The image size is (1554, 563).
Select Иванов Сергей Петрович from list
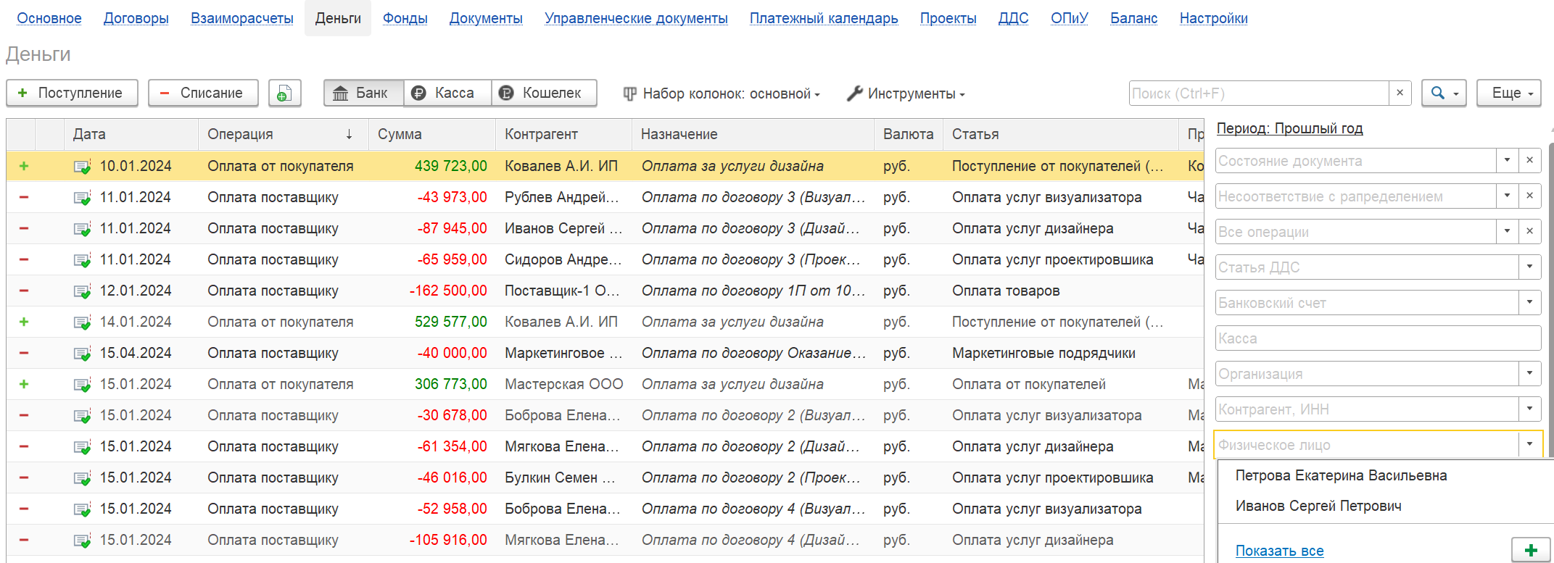[x=1318, y=506]
